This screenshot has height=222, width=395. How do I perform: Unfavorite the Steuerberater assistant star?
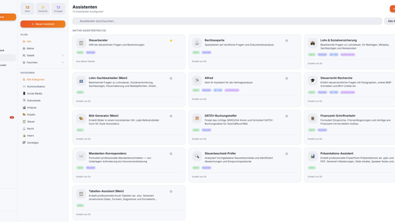pos(171,41)
